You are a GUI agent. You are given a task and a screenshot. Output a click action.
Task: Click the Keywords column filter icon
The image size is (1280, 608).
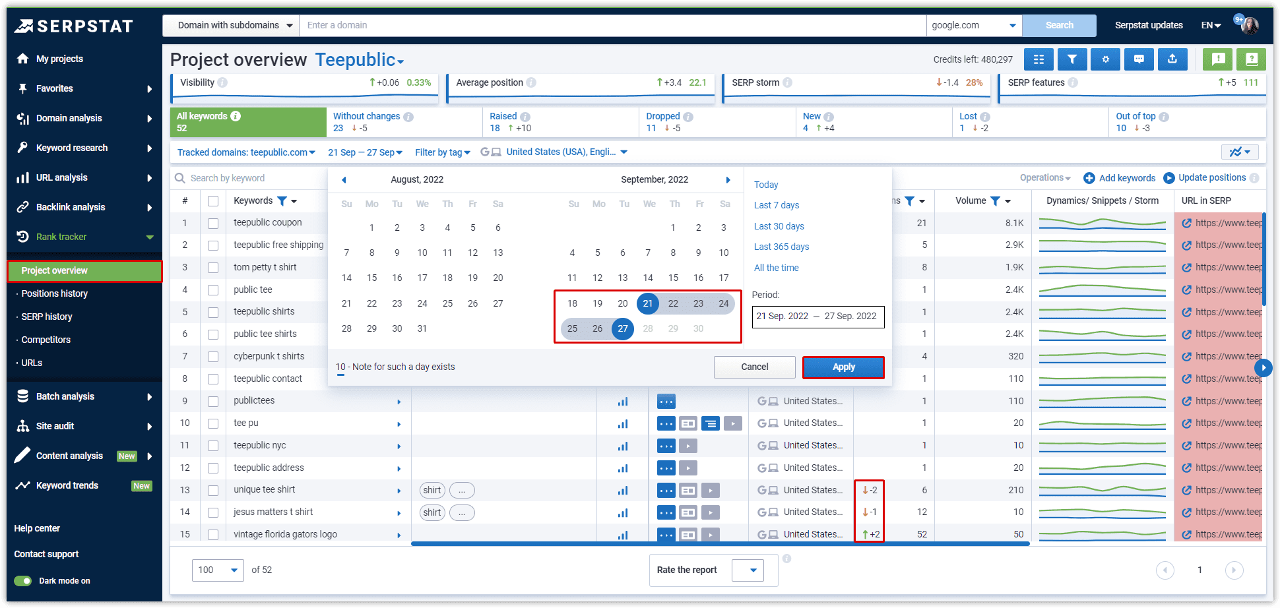(x=282, y=201)
